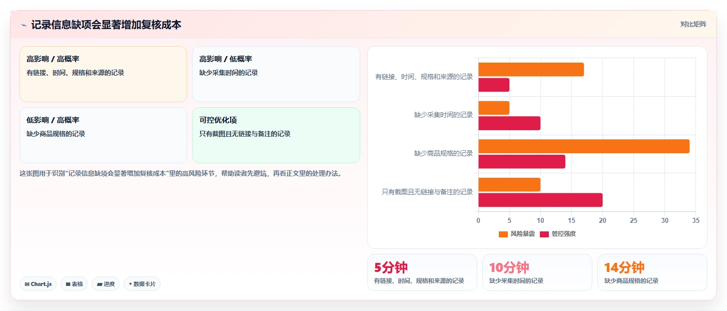Click red bar for 缺少商品规格的记录
Screen dimensions: 727x311
[522, 161]
